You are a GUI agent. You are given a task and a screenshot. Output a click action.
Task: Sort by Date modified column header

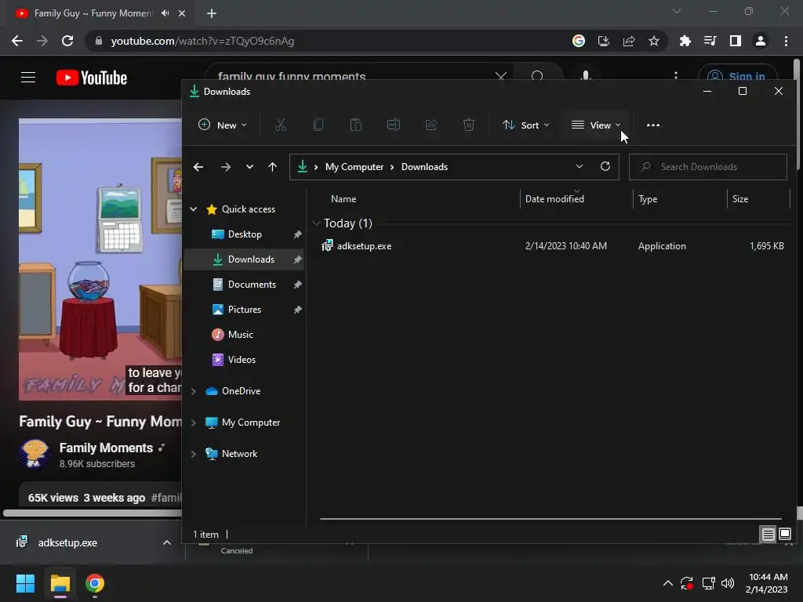554,199
